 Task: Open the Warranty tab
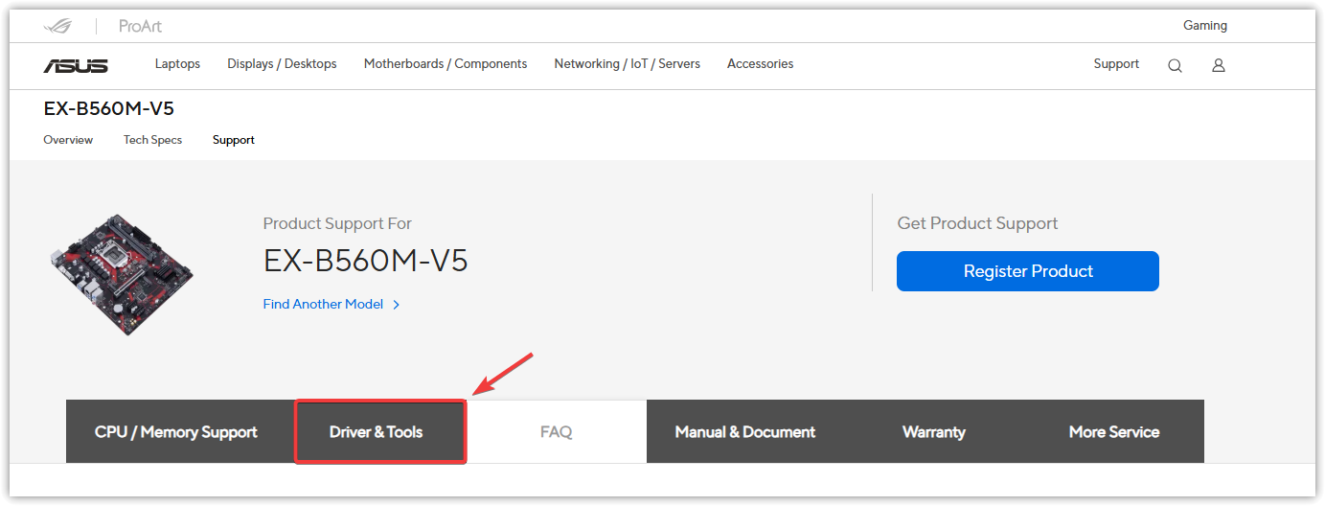click(x=934, y=432)
